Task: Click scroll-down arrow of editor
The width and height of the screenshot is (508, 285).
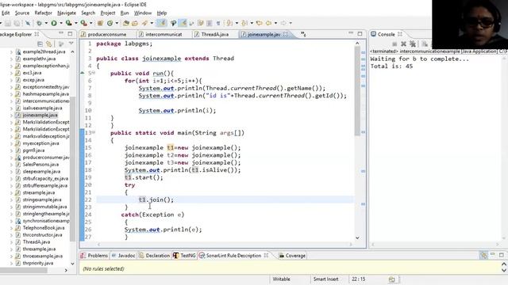Action: (357, 237)
